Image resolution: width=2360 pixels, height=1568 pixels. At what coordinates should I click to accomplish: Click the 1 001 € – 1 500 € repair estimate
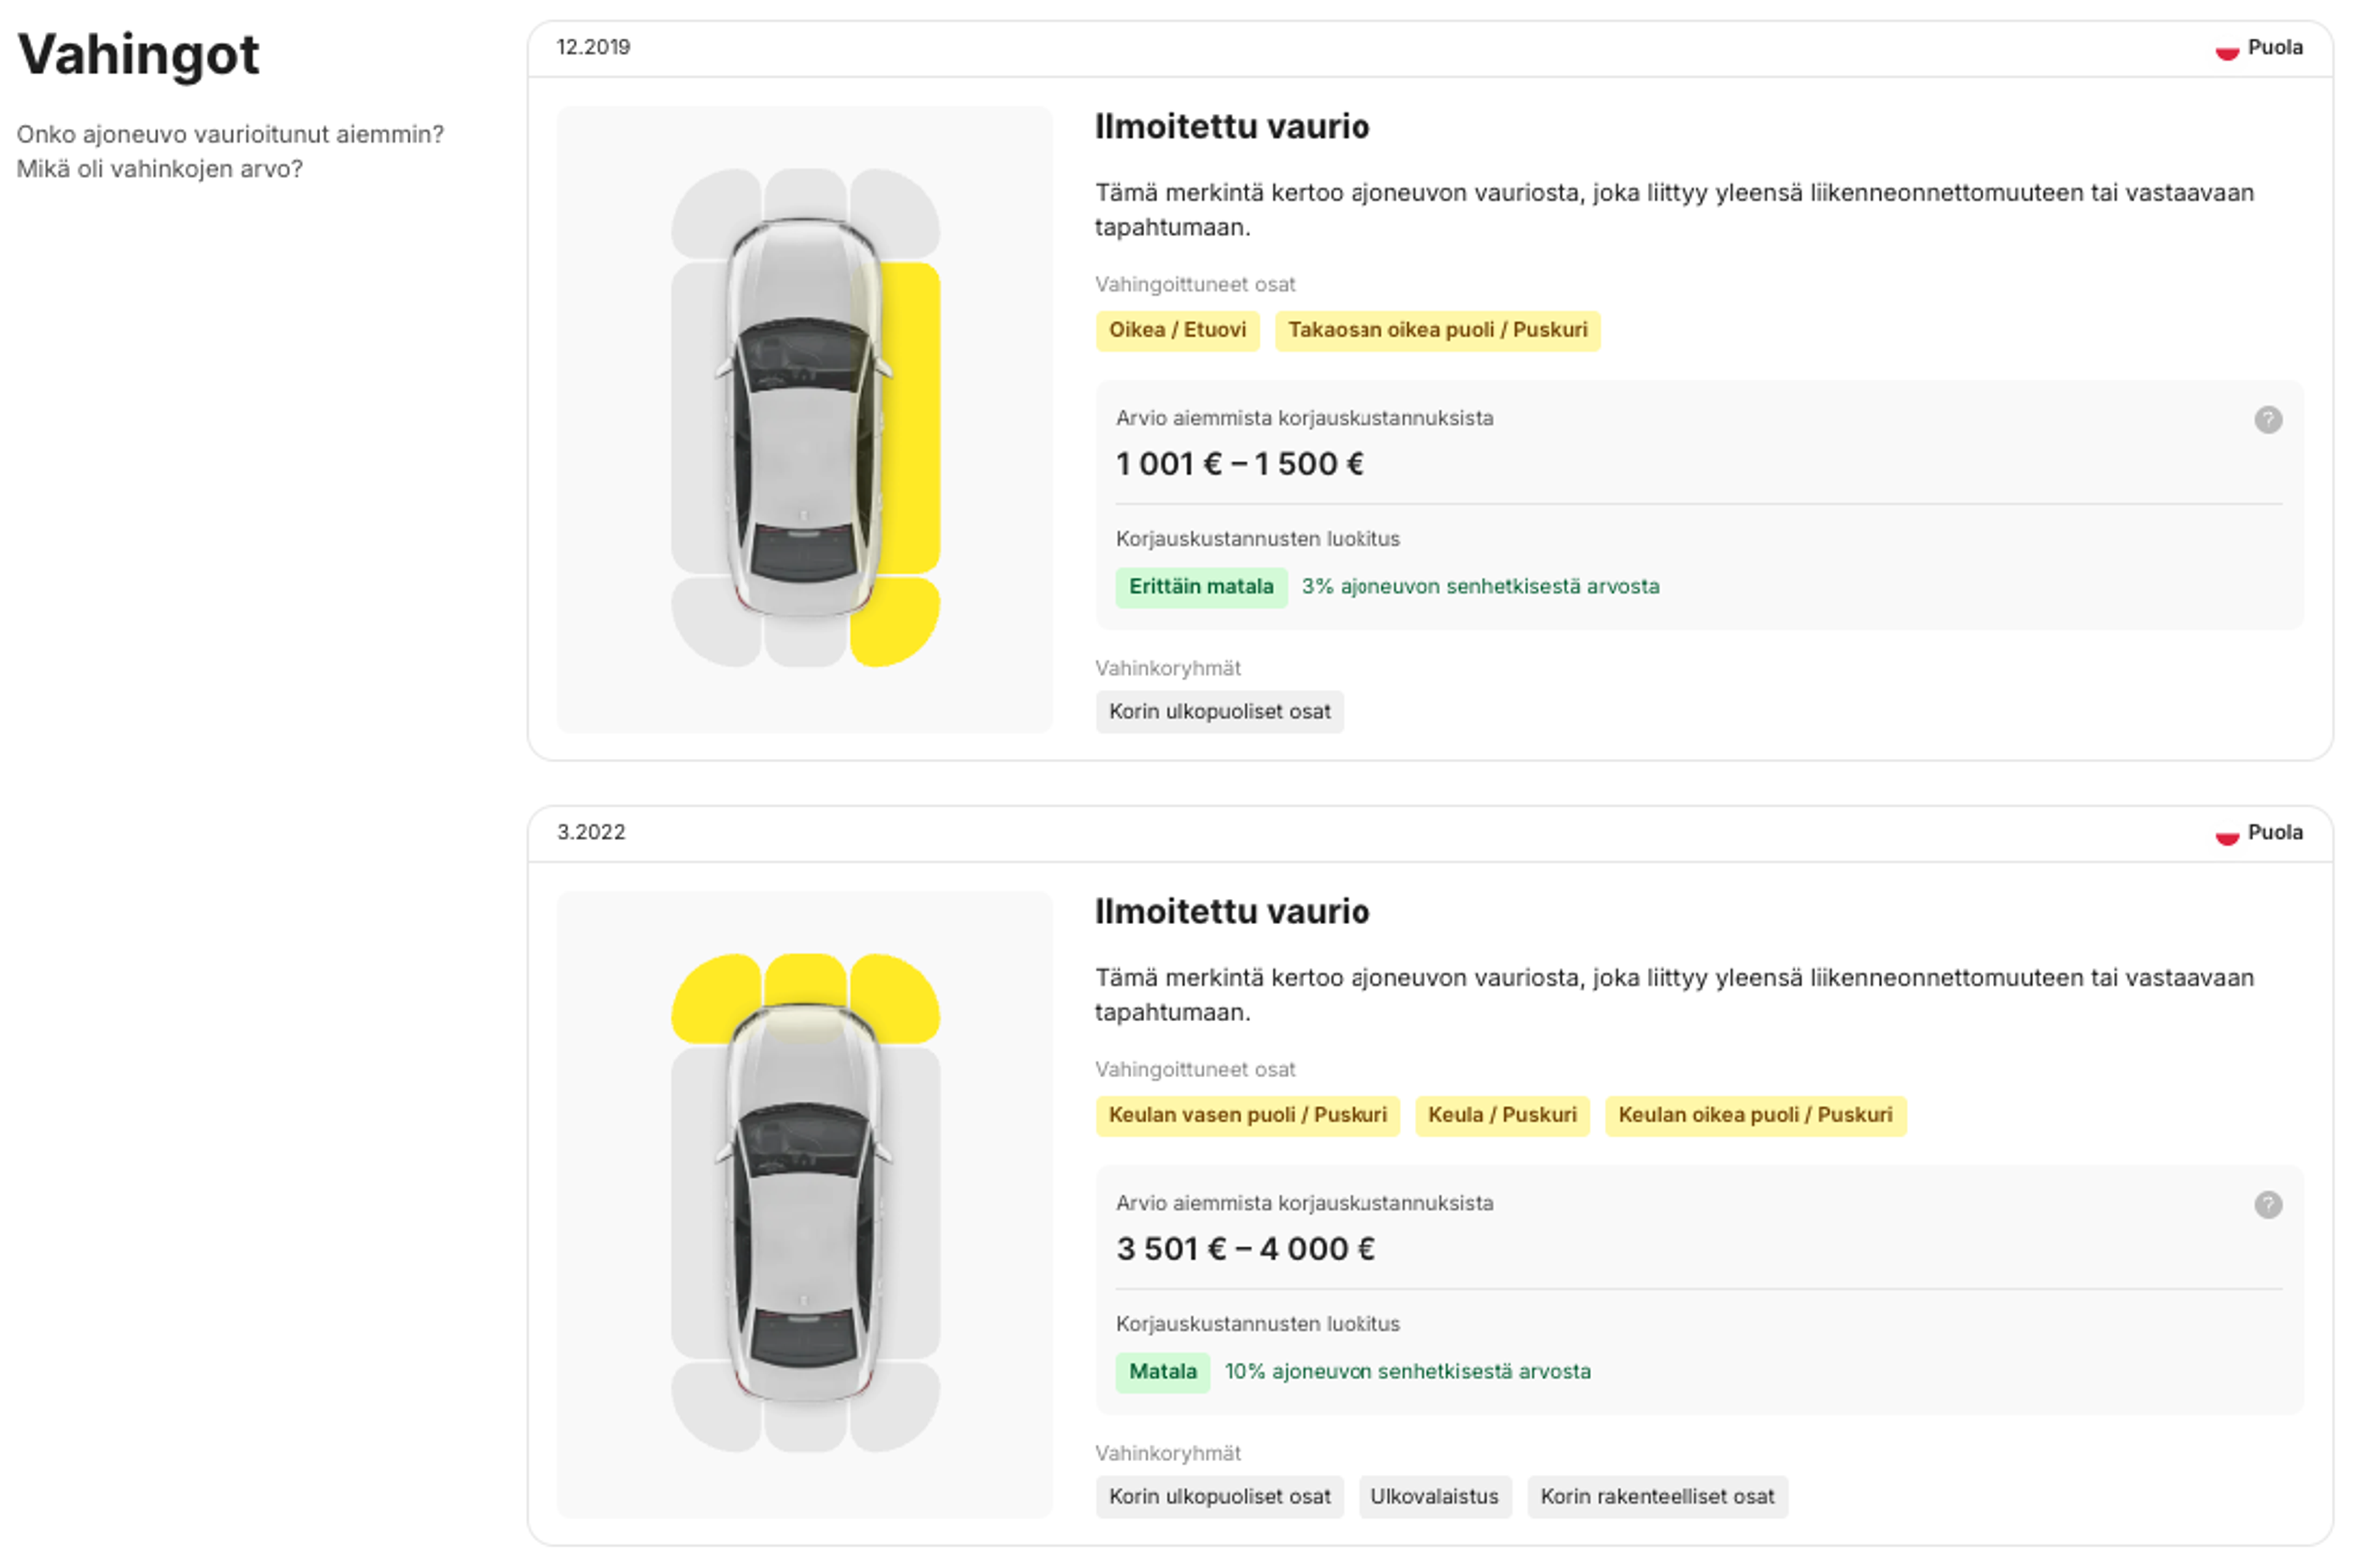coord(1239,464)
